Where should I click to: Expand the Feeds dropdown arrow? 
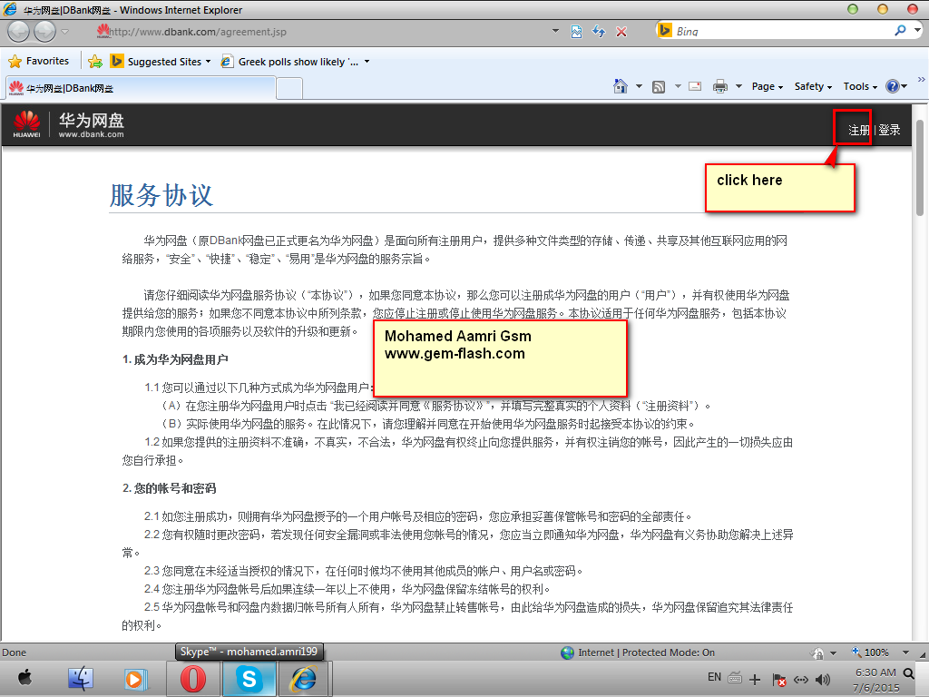click(x=677, y=86)
